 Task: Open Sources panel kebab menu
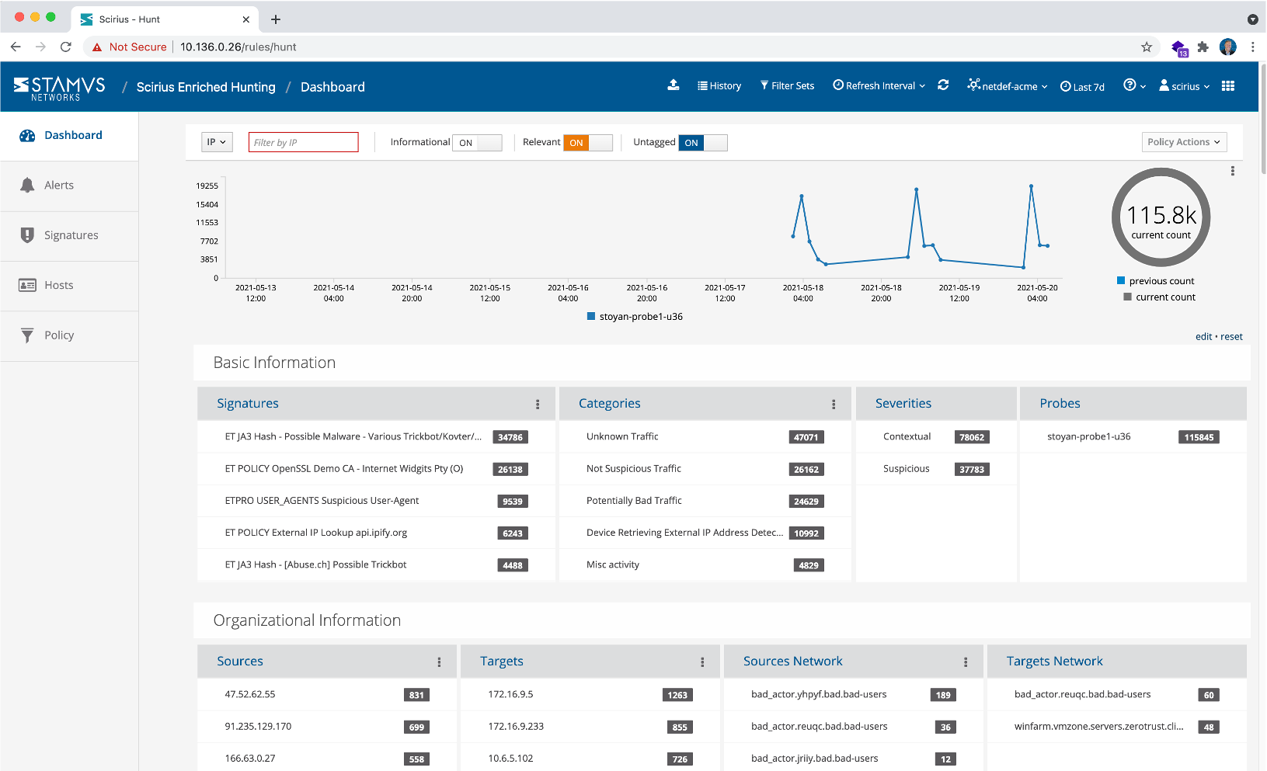(439, 662)
